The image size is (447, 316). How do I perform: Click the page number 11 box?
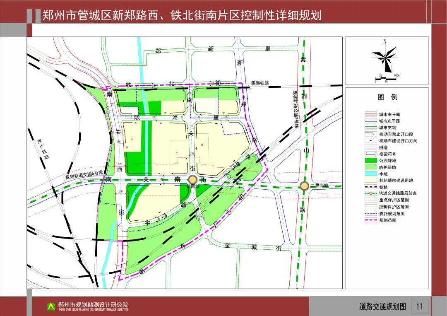click(420, 306)
